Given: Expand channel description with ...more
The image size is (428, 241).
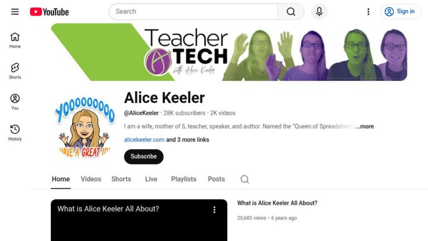Looking at the screenshot, I should (x=364, y=127).
